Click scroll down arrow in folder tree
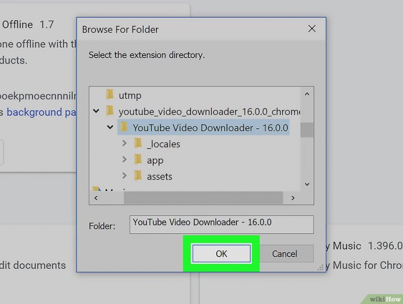Image resolution: width=403 pixels, height=304 pixels. point(307,184)
